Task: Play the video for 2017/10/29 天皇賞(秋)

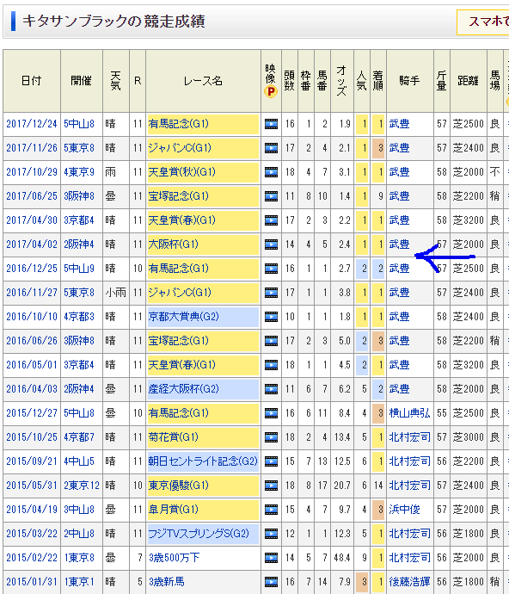Action: pyautogui.click(x=271, y=172)
